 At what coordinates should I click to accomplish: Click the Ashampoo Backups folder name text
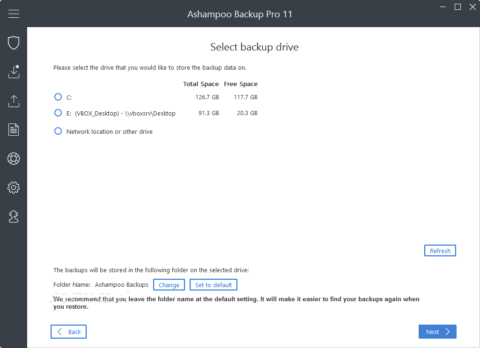click(x=122, y=285)
